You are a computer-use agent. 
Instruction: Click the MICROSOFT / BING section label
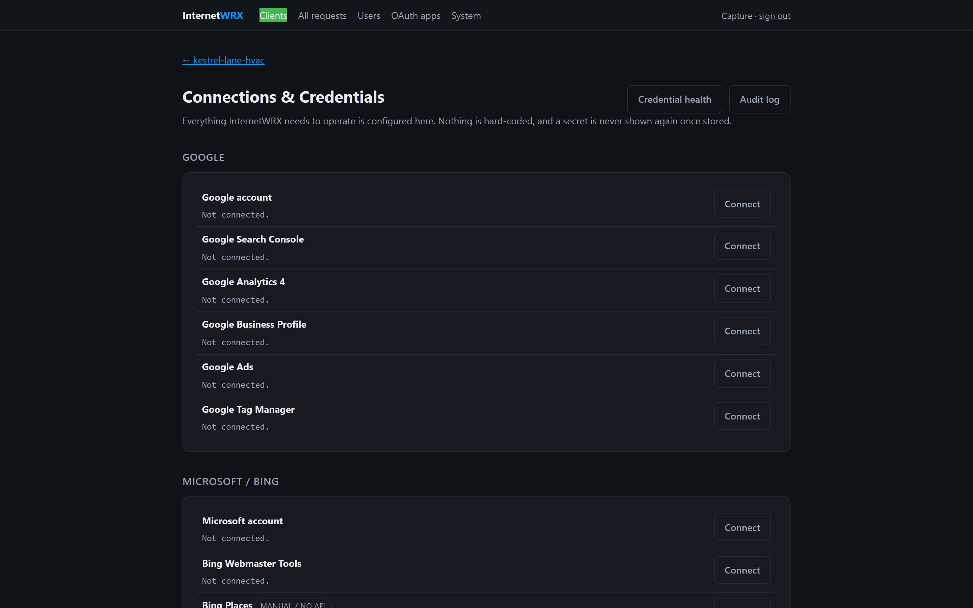pyautogui.click(x=230, y=481)
